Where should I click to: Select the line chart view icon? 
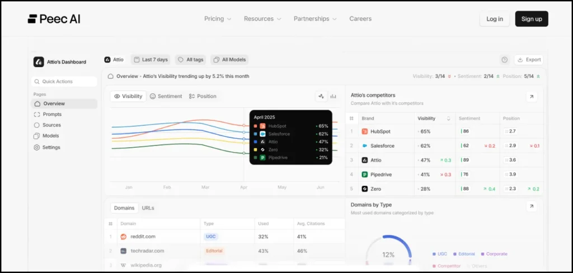coord(321,96)
